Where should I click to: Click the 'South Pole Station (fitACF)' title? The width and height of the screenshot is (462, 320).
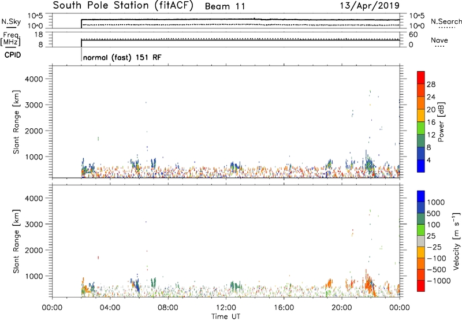click(x=123, y=6)
